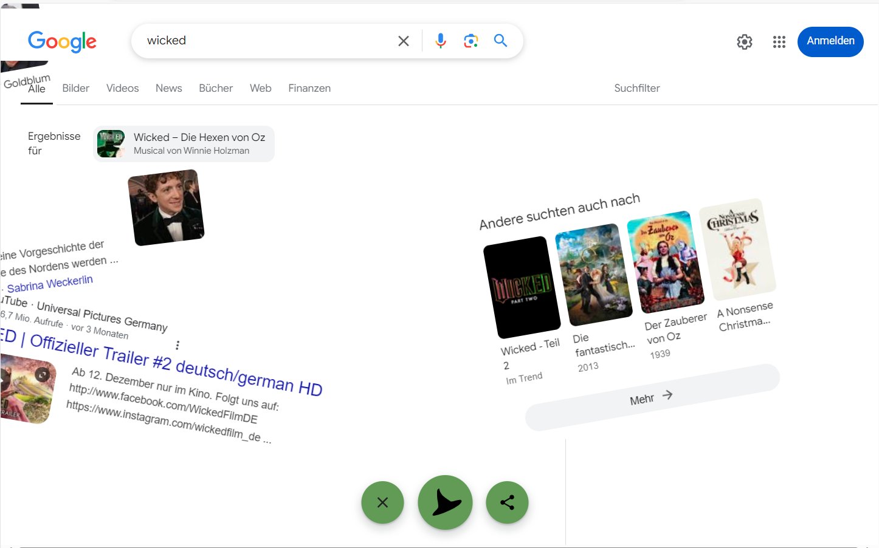Click the large green bird logo button
879x548 pixels.
(x=445, y=502)
